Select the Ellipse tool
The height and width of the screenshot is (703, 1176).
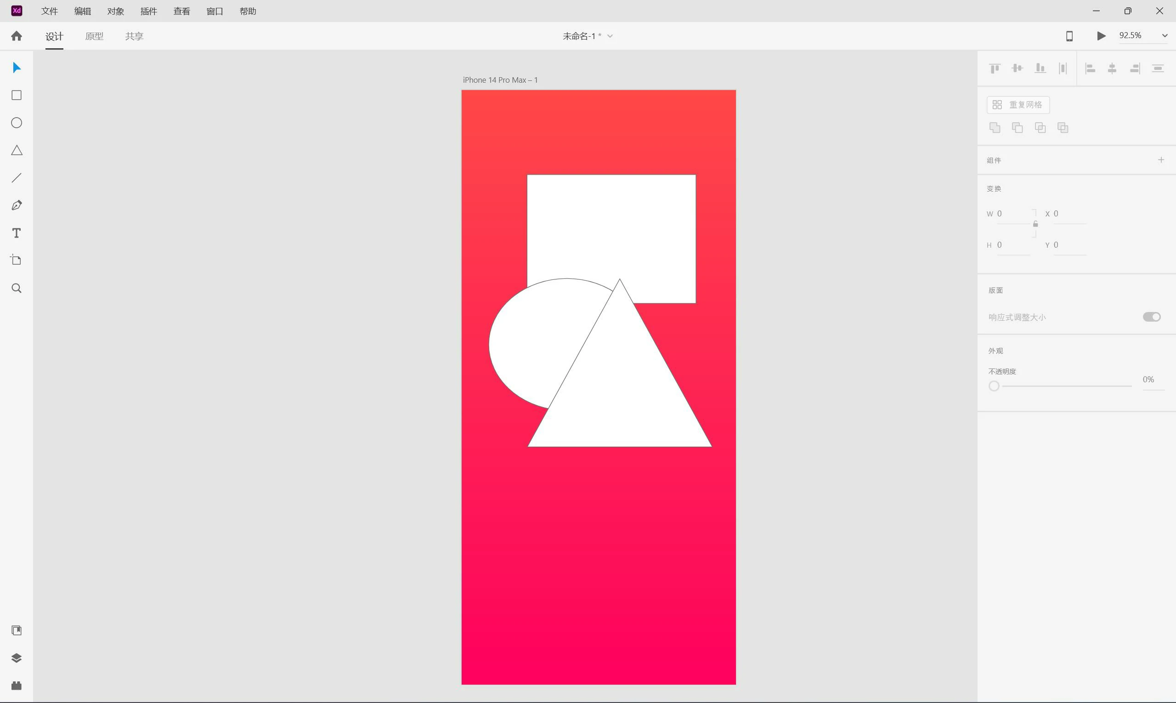point(17,123)
